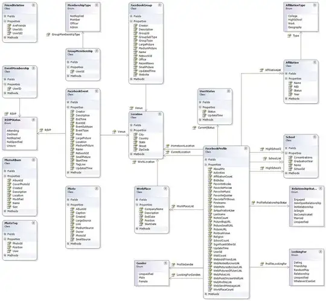Expand the Methods section of GroupMembership
The height and width of the screenshot is (301, 326).
tap(68, 76)
